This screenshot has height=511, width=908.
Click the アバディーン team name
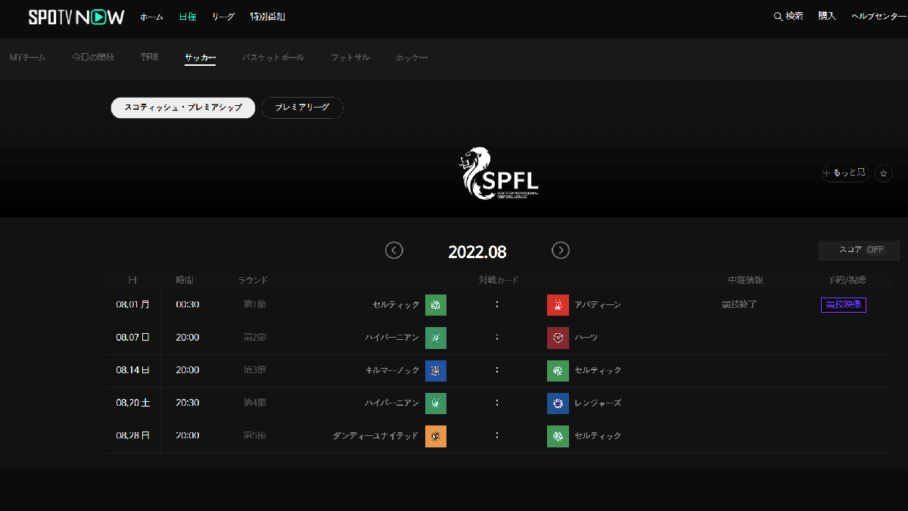(x=598, y=305)
